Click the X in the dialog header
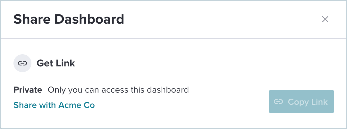347x129 pixels. (x=325, y=19)
